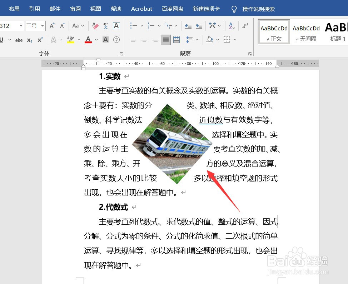Toggle distributed alignment

click(176, 40)
